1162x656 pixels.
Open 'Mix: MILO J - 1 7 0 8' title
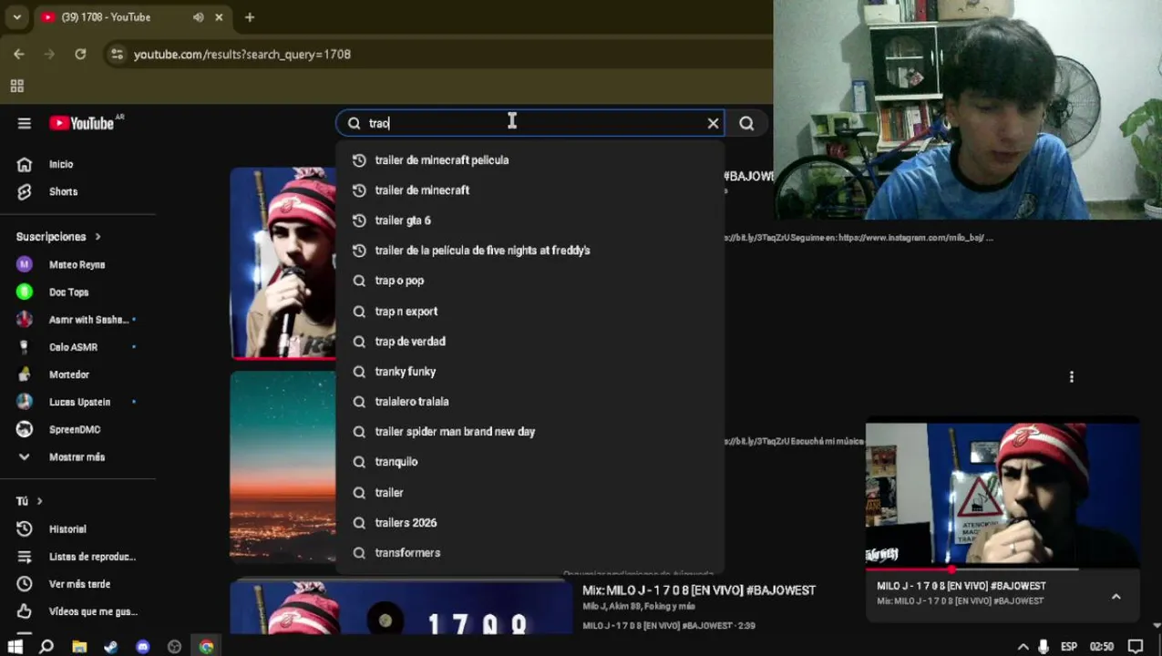click(x=699, y=590)
